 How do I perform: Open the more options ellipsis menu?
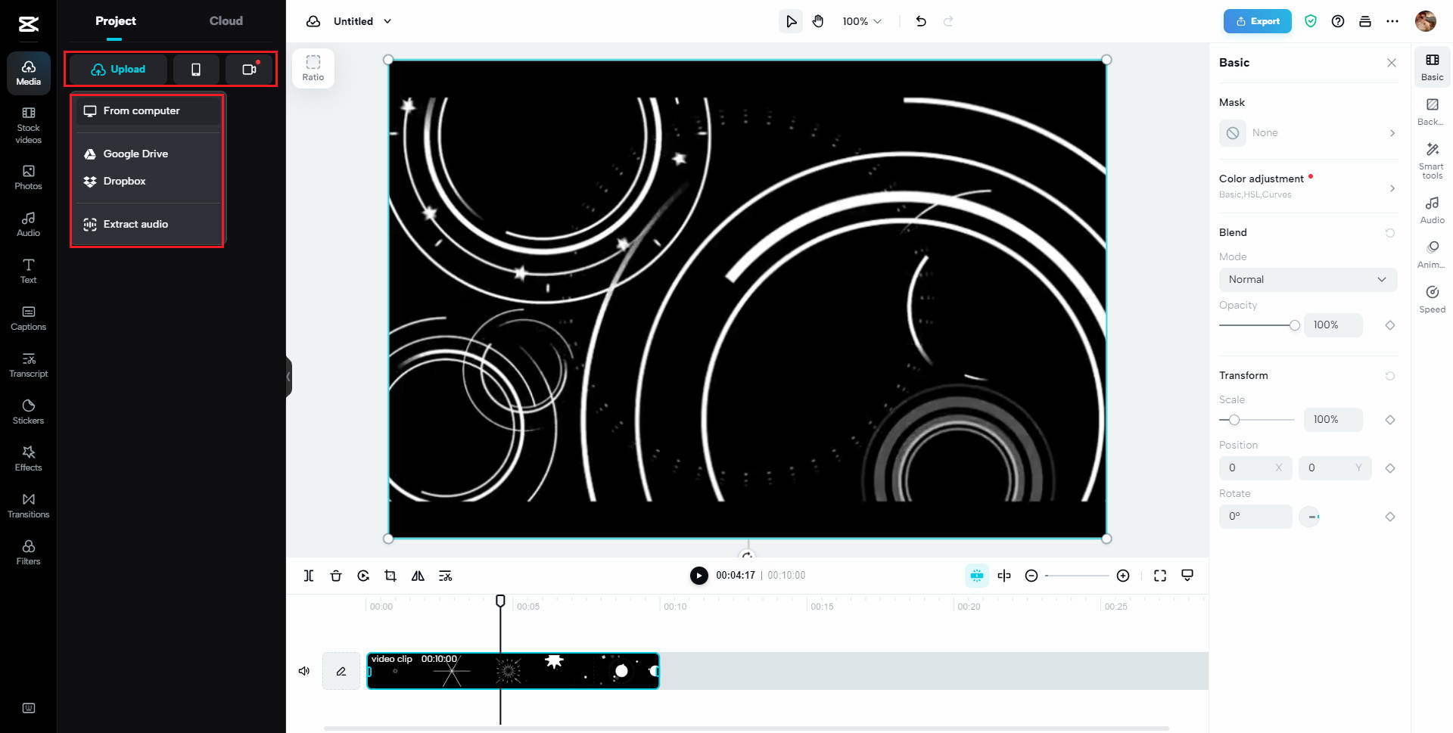click(x=1392, y=21)
